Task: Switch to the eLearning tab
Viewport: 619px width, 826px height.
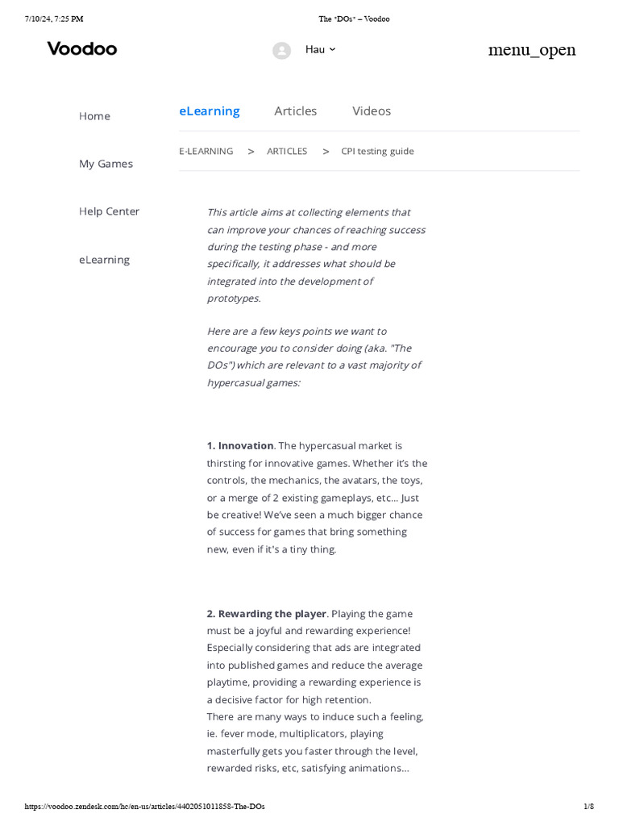Action: point(209,111)
